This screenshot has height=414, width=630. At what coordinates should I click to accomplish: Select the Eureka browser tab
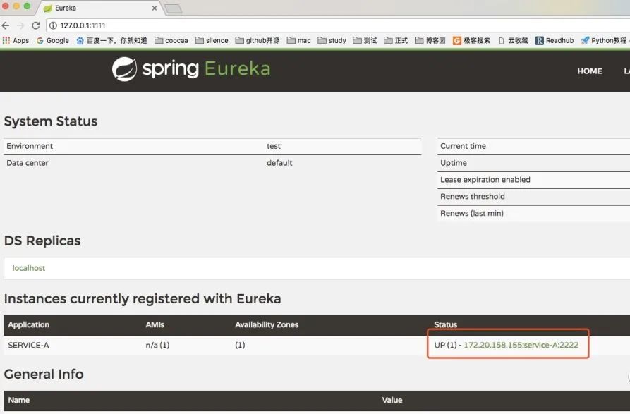pyautogui.click(x=99, y=8)
